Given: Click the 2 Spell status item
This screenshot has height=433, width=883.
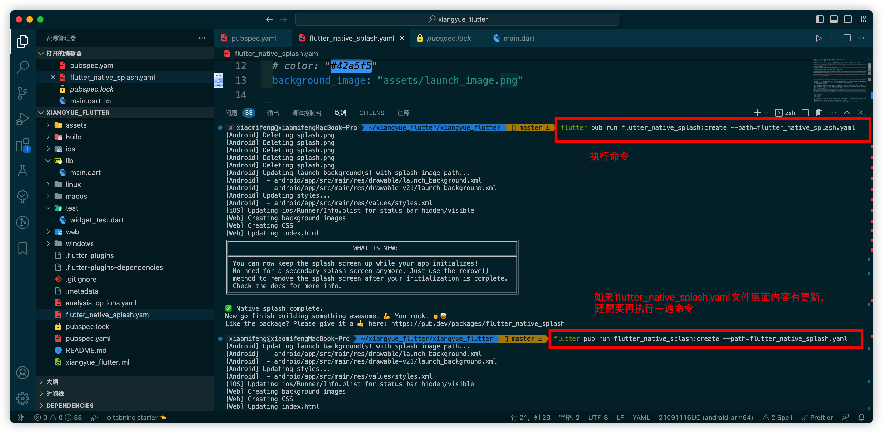Looking at the screenshot, I should [x=777, y=418].
